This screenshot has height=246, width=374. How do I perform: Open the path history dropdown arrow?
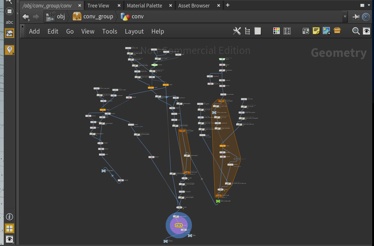click(x=345, y=16)
